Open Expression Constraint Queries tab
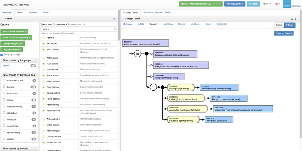 click(x=157, y=12)
